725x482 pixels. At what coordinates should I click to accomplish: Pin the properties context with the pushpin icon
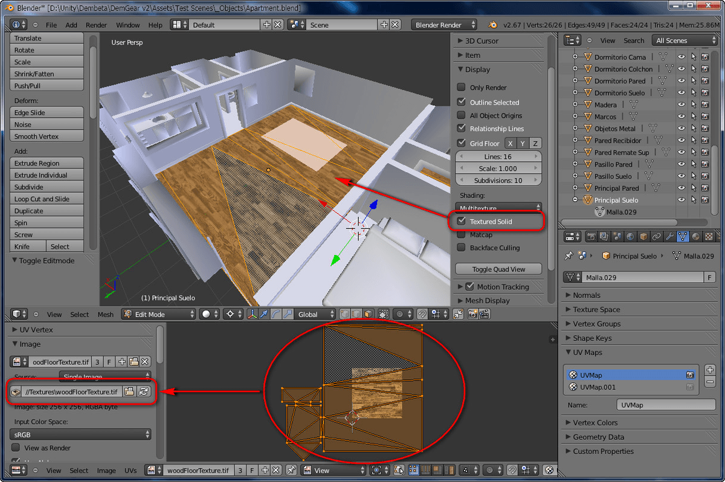coord(569,255)
